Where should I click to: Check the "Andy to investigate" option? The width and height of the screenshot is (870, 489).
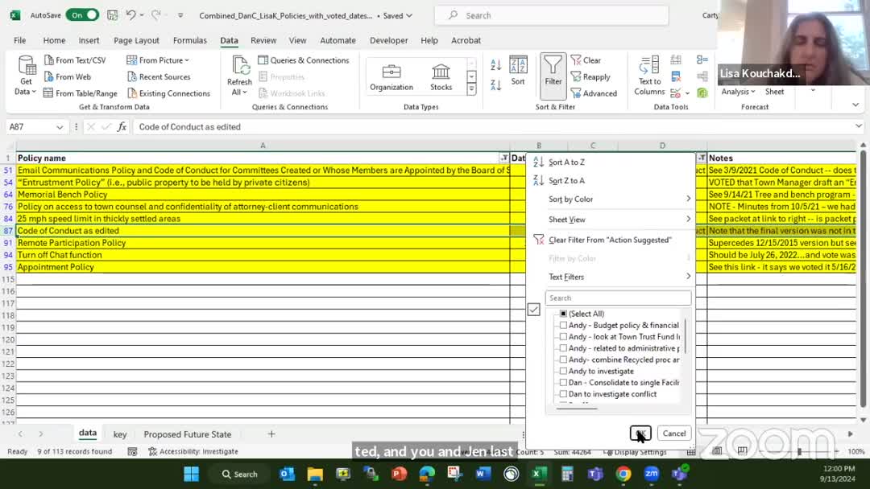563,371
